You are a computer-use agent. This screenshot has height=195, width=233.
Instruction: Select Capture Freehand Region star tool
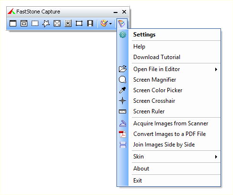coord(46,24)
